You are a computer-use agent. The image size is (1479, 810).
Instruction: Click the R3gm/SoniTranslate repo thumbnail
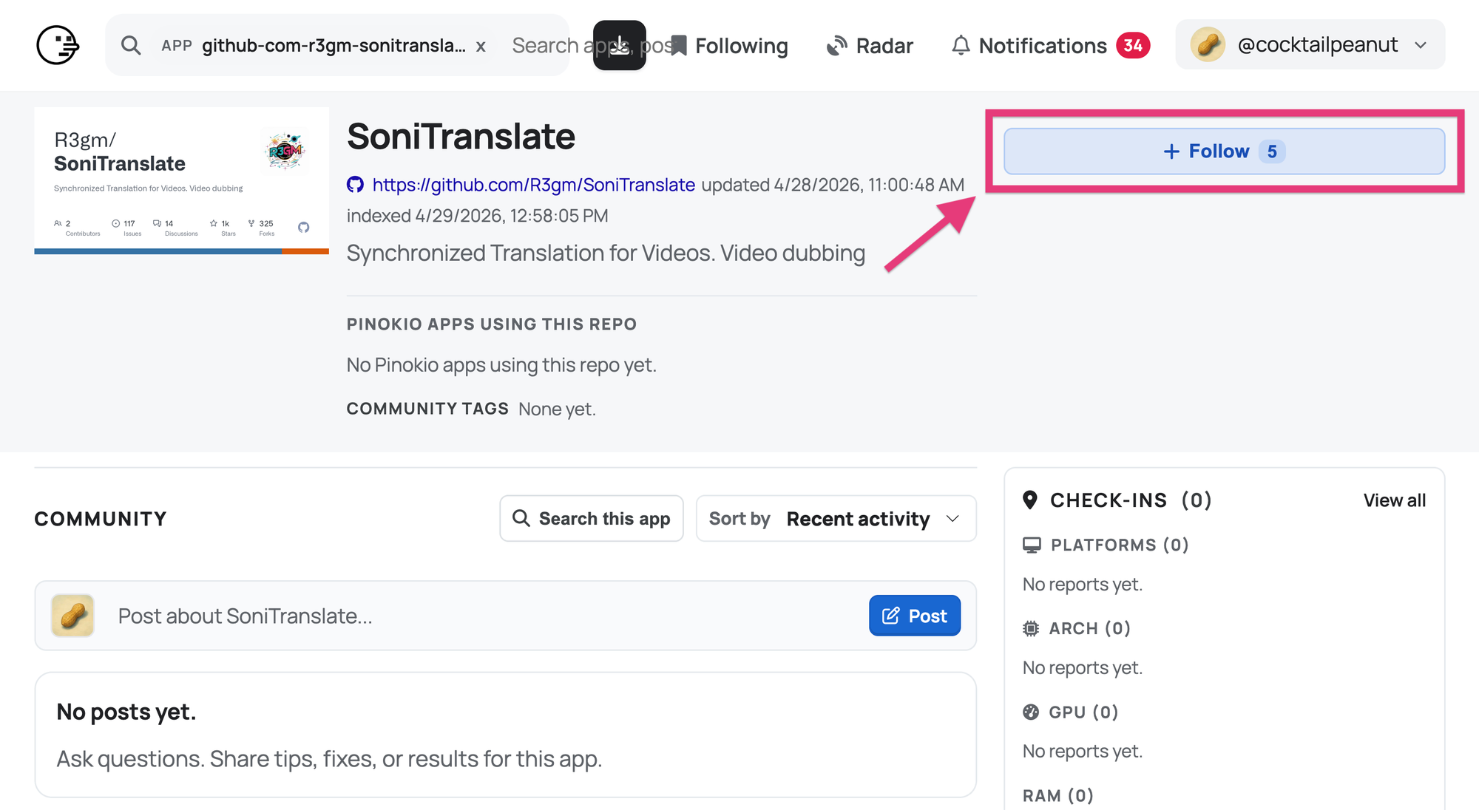click(181, 180)
